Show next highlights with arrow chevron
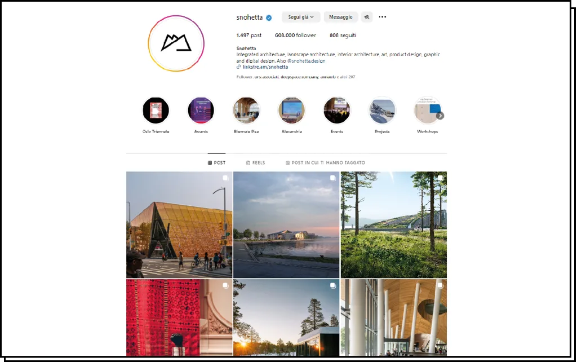 coord(440,116)
